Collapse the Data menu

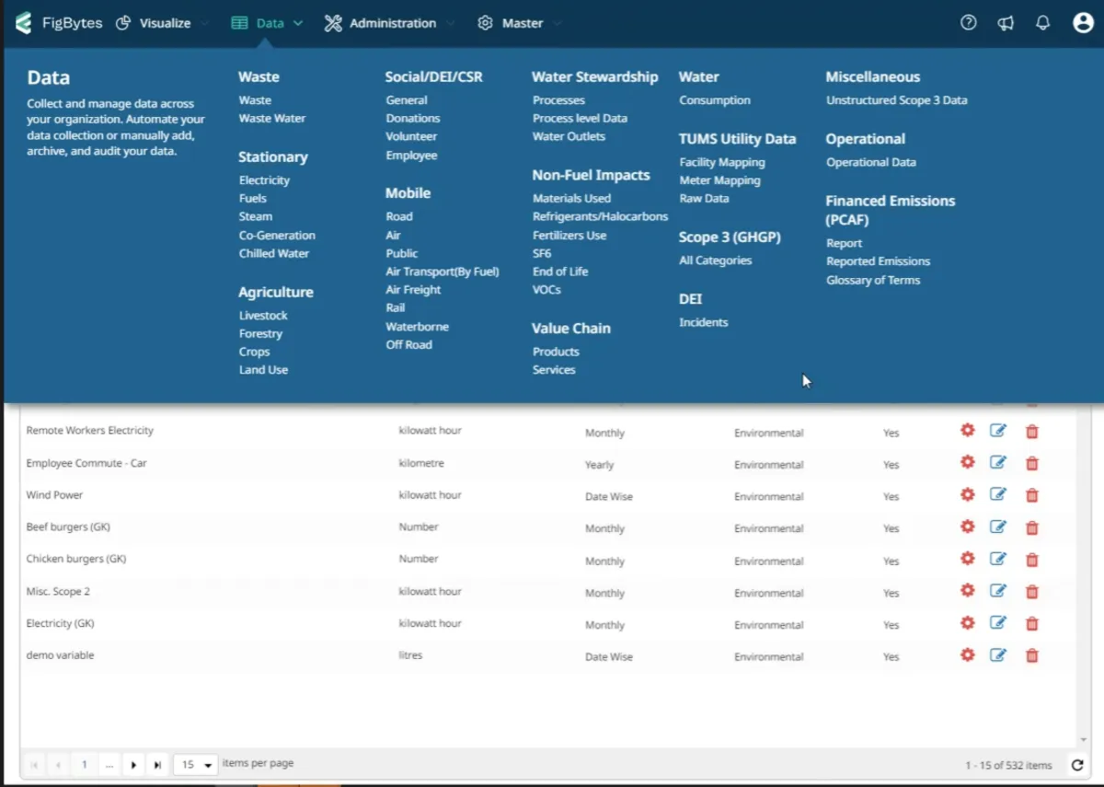tap(267, 23)
